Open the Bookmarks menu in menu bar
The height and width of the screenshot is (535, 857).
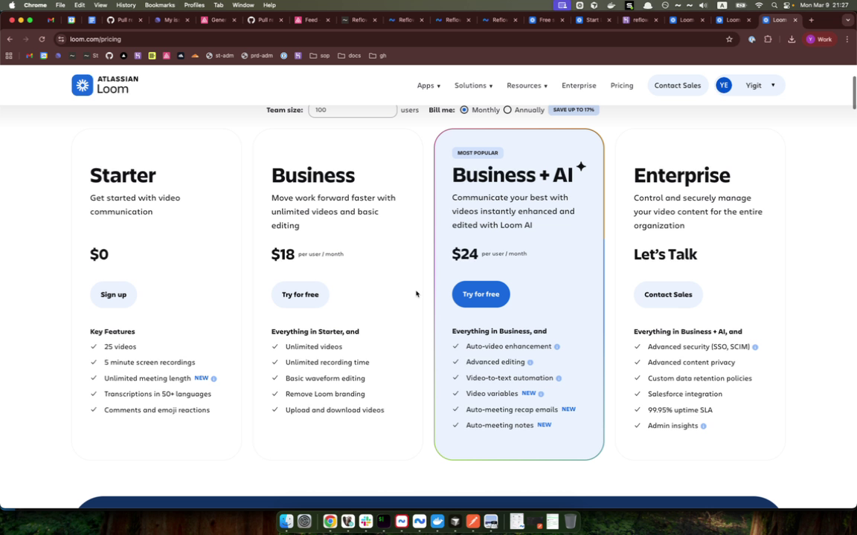(x=160, y=5)
